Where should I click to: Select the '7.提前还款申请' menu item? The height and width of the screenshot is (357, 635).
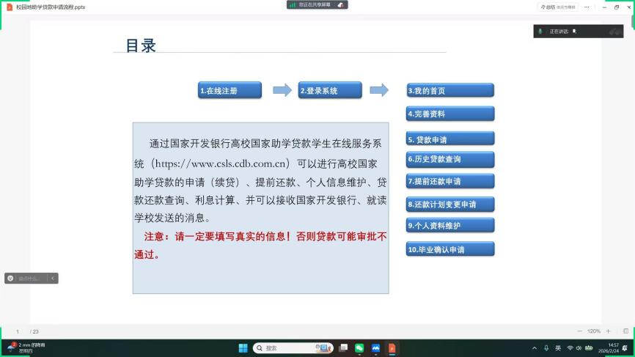click(x=450, y=181)
